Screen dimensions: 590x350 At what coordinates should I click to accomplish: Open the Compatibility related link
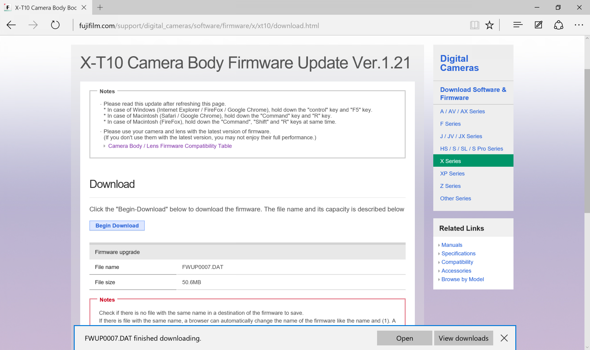[457, 262]
